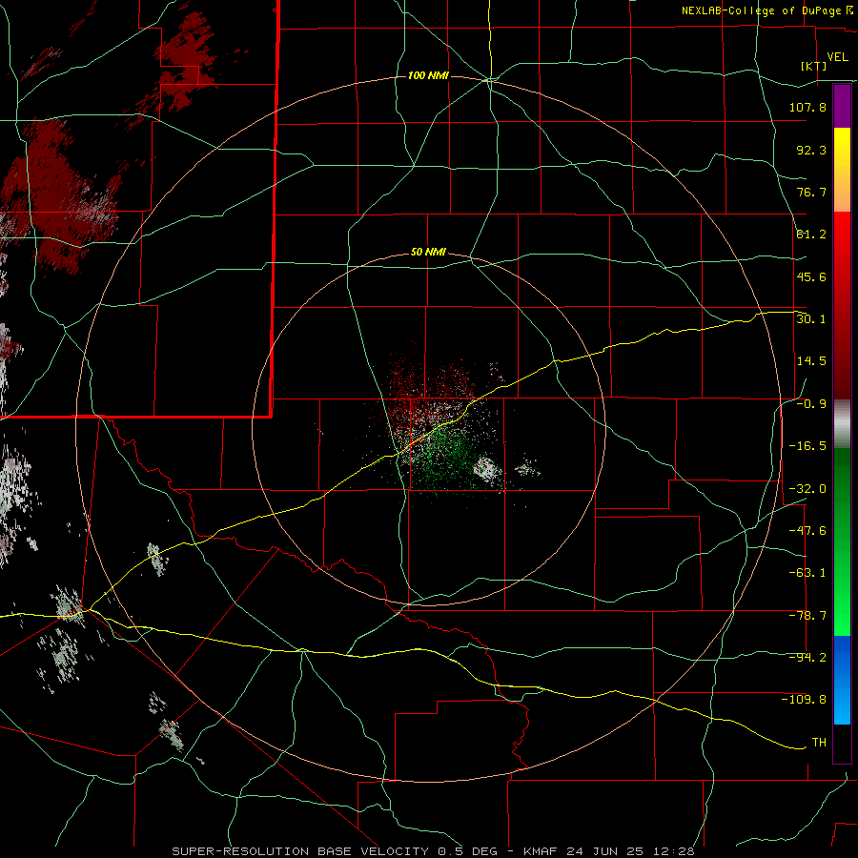Click the black TH segment of the color bar

(842, 744)
